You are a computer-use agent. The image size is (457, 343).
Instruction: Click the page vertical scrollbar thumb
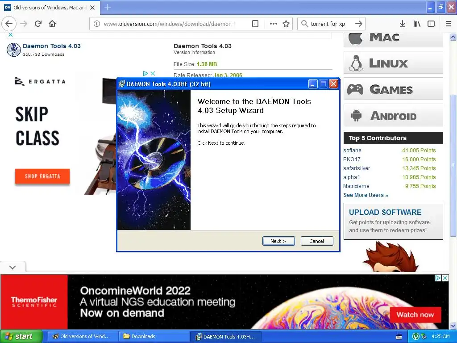(453, 165)
